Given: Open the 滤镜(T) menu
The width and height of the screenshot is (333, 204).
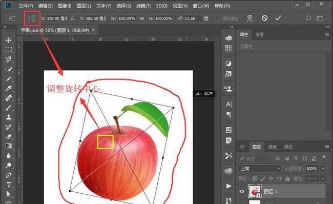Looking at the screenshot, I should click(143, 6).
